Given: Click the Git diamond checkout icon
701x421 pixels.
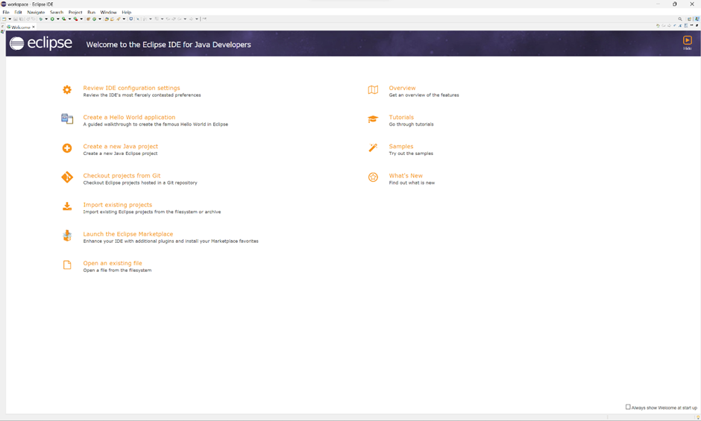Looking at the screenshot, I should [67, 177].
